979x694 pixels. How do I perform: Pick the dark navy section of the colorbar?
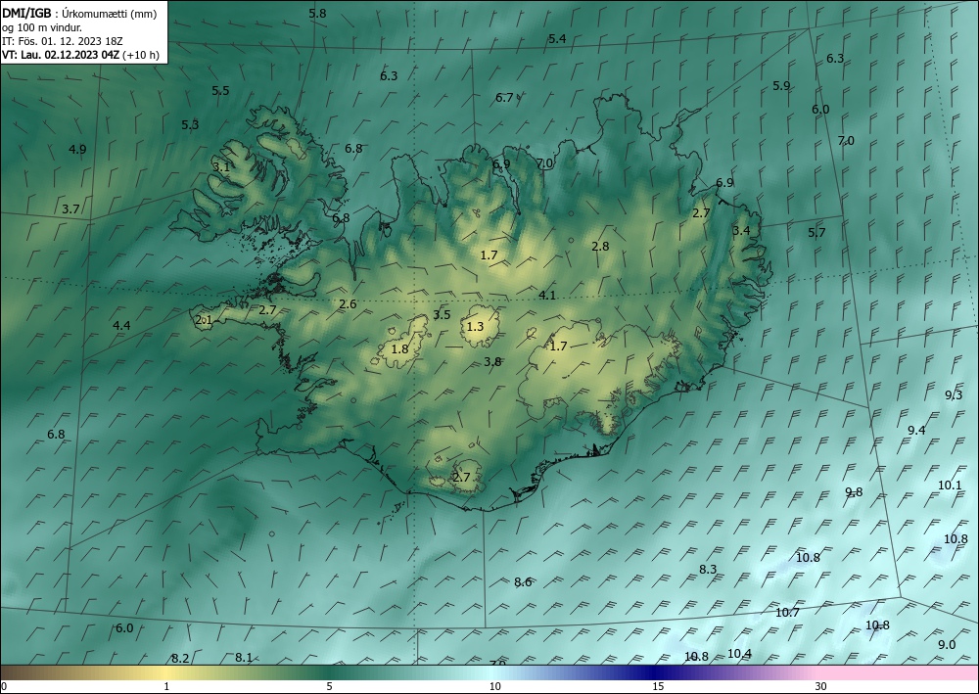point(656,672)
